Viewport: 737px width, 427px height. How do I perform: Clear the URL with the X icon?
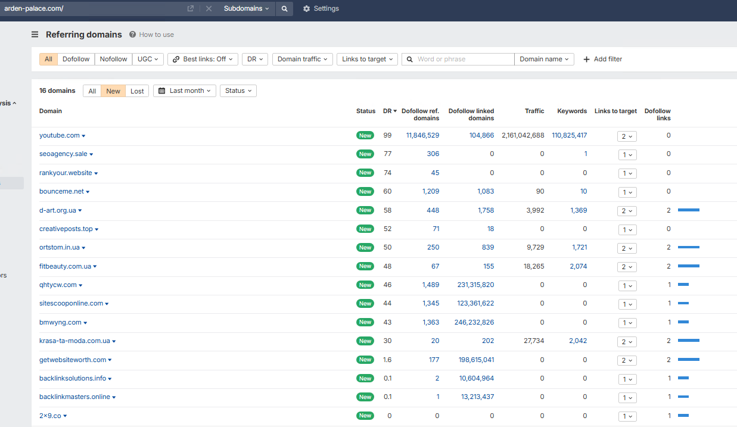tap(209, 9)
